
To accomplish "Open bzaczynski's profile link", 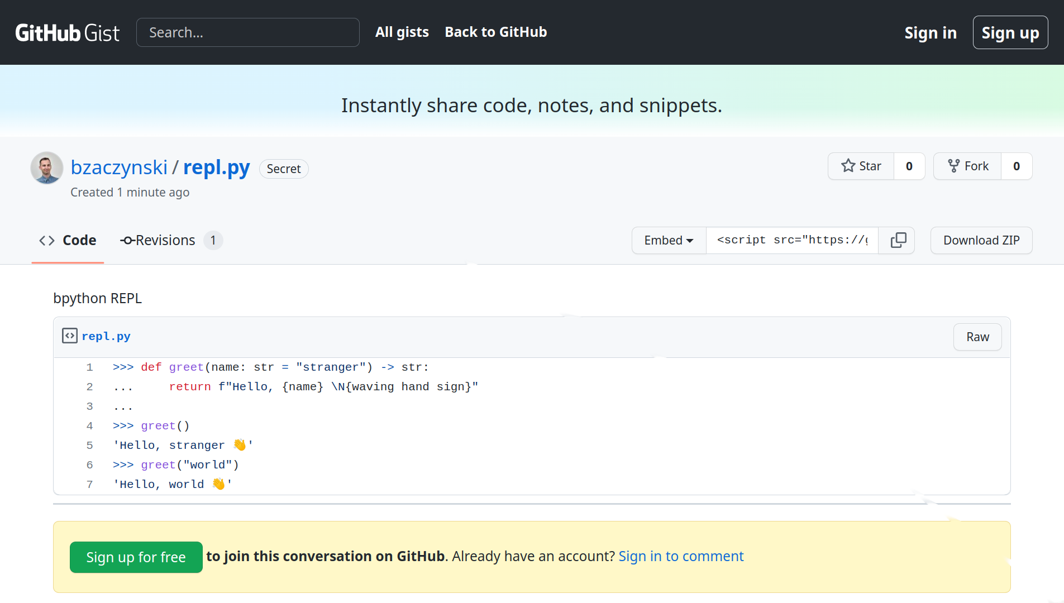I will (119, 167).
